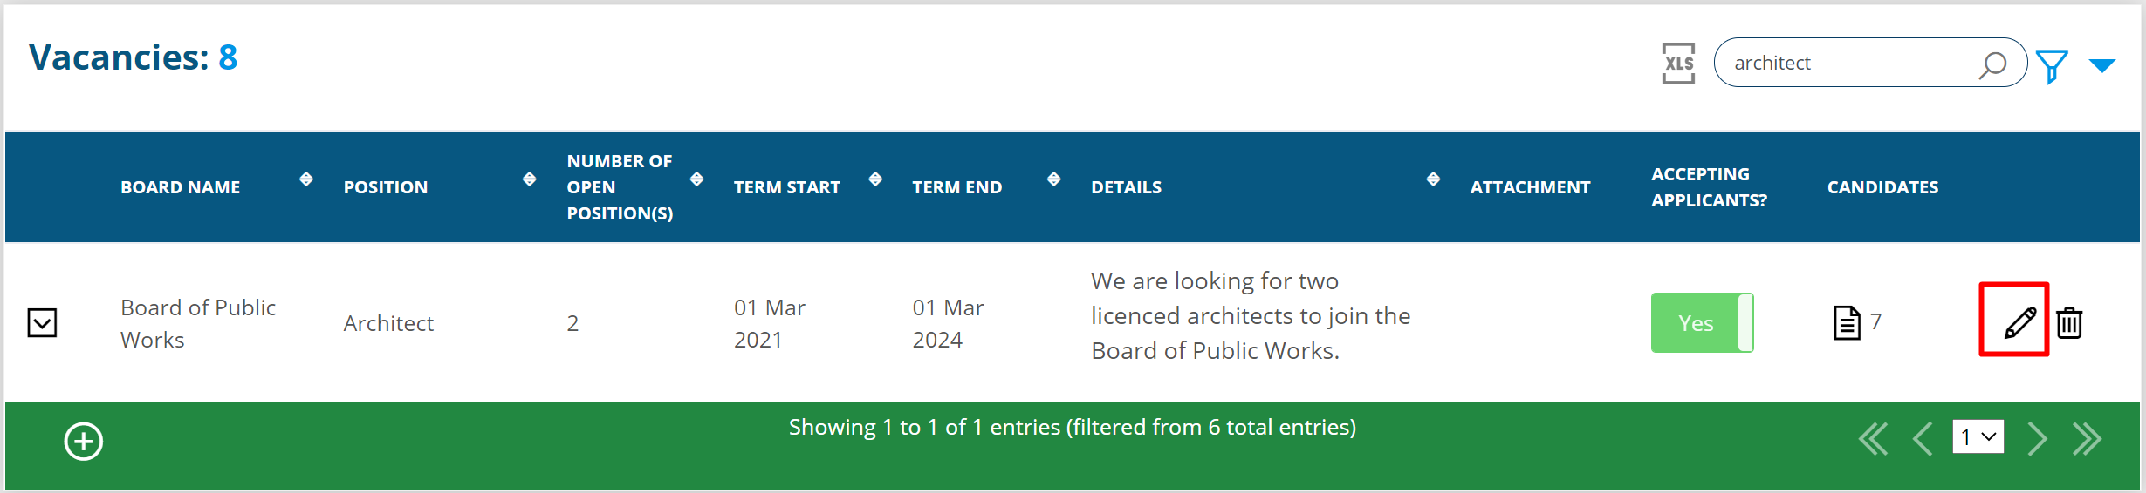Sort by Term Start column
This screenshot has width=2146, height=493.
point(875,179)
